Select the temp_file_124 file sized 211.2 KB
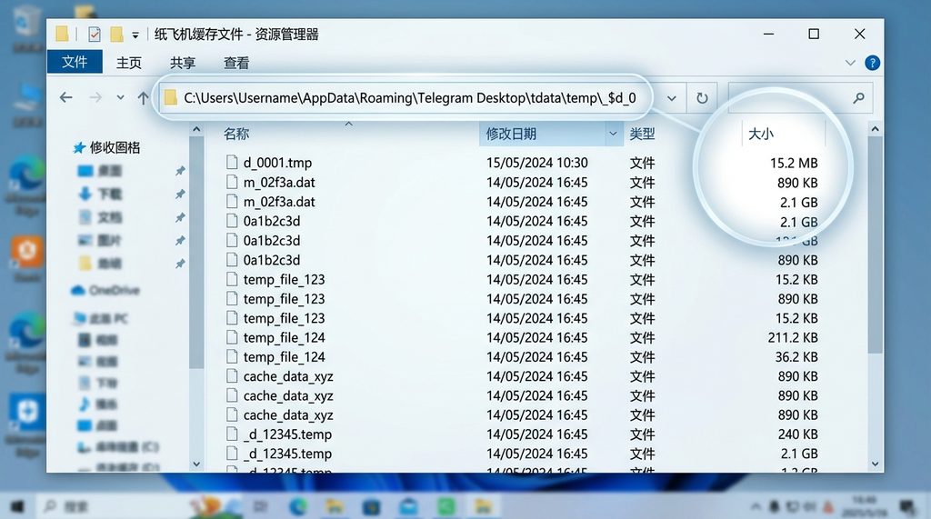The height and width of the screenshot is (519, 931). 284,337
